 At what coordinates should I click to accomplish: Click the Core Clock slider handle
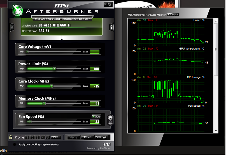(52, 86)
